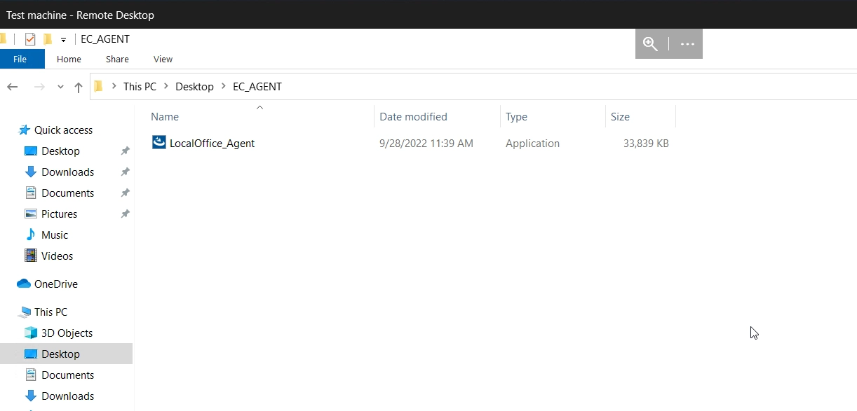857x411 pixels.
Task: Open the remote desktop zoom magnifier
Action: (651, 44)
